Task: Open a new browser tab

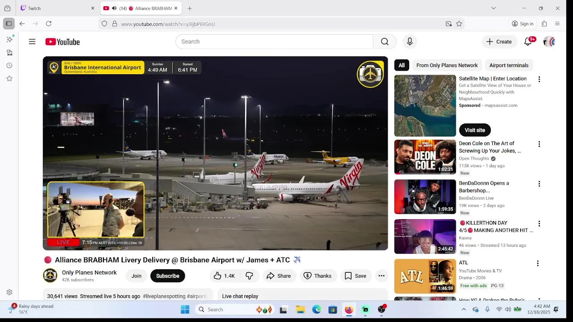Action: click(190, 8)
